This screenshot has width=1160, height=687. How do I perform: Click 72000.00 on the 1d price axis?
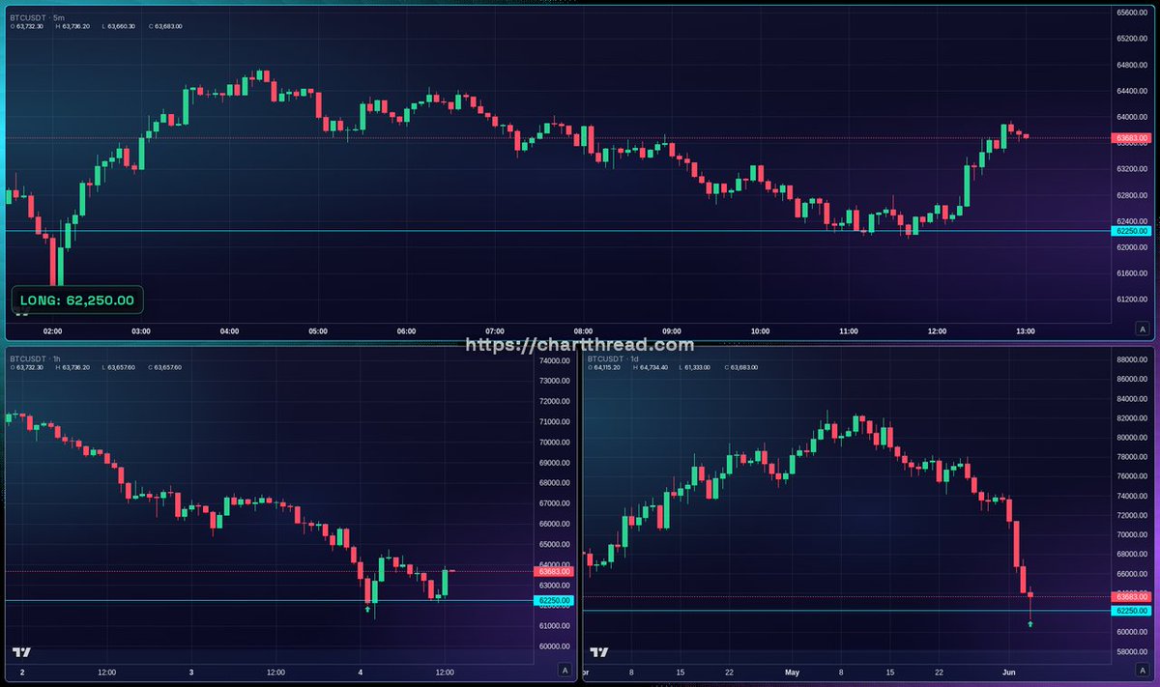coord(1132,515)
